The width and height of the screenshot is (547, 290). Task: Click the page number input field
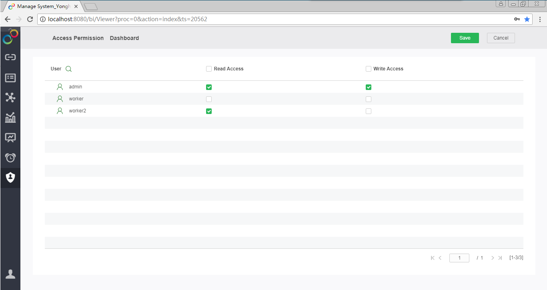(459, 258)
